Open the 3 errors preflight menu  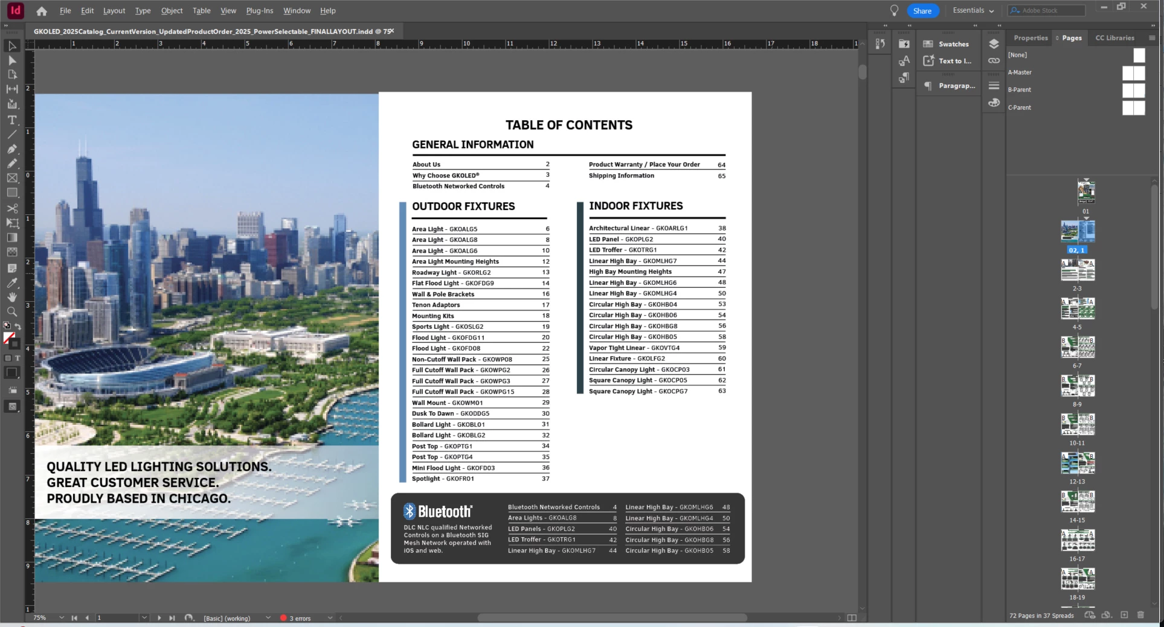pyautogui.click(x=330, y=618)
